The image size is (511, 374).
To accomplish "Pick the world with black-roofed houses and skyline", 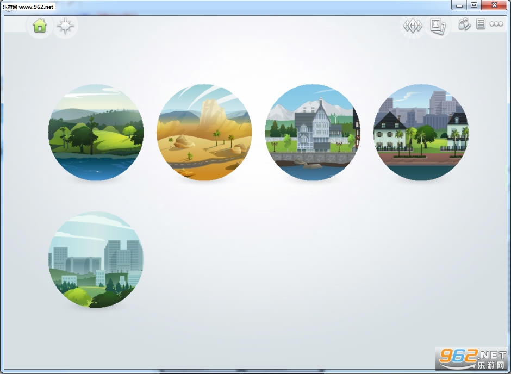I will 421,132.
